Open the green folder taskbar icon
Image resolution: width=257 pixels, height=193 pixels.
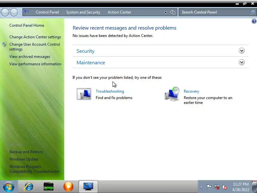[x=49, y=187]
